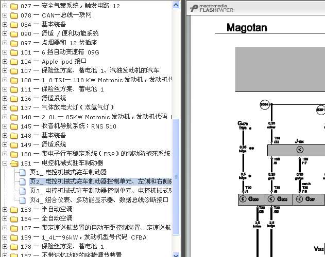Expand folder 090 舒适/便利功能系统
Image resolution: width=325 pixels, height=257 pixels.
pos(5,34)
